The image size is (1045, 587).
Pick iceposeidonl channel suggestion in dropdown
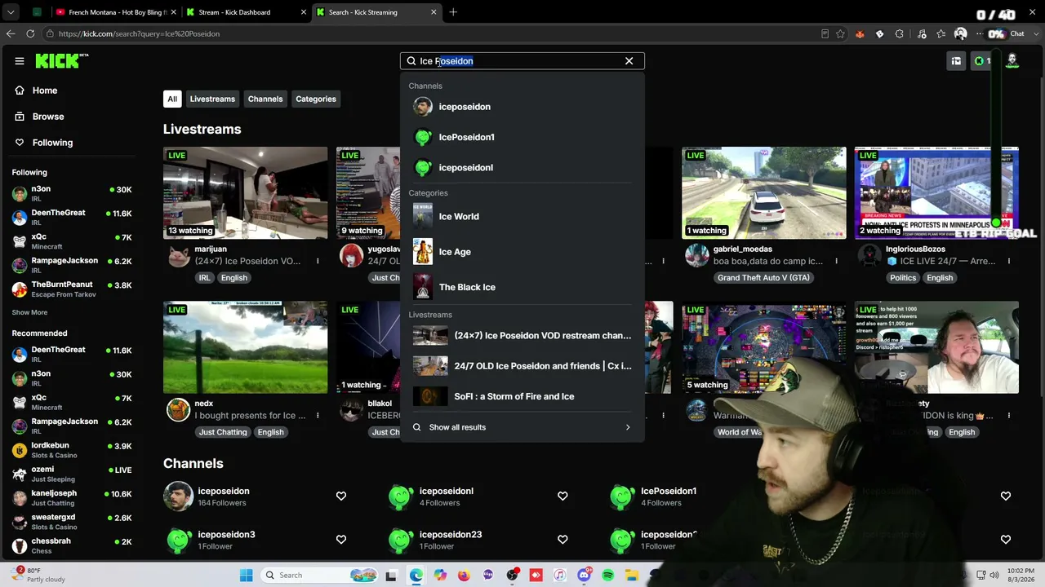522,167
